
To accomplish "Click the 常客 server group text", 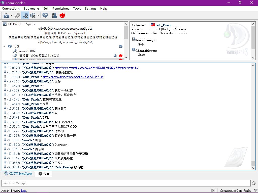I will click(141, 44).
